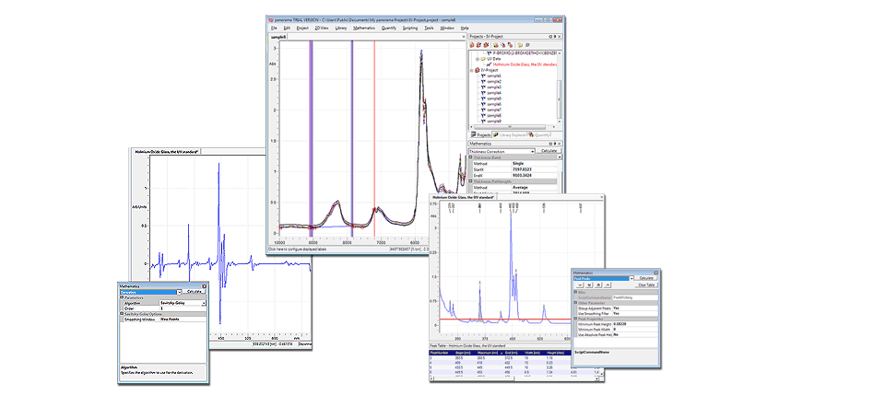Select sample7 in the project tree
The height and width of the screenshot is (395, 885).
(494, 110)
